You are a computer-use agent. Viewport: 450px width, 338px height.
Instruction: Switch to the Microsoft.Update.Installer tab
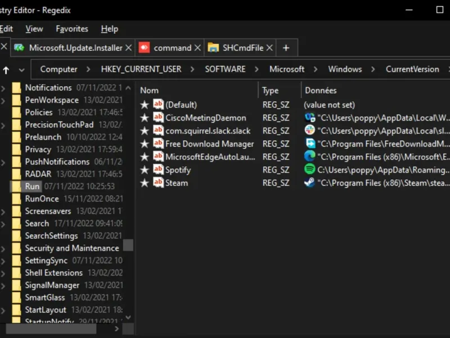point(72,48)
